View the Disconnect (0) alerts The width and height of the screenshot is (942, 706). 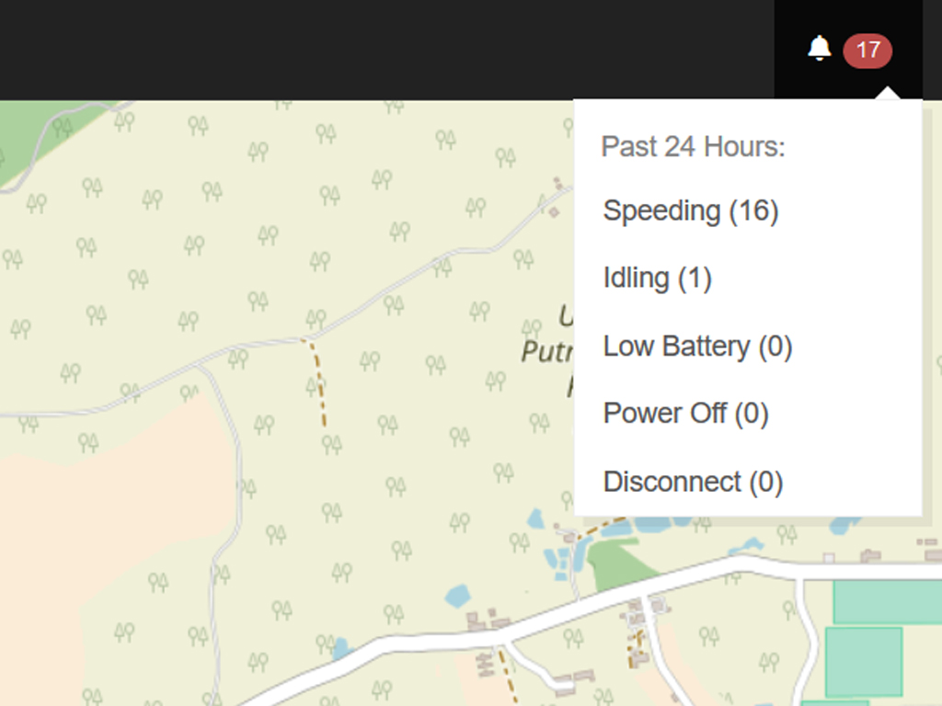point(693,482)
